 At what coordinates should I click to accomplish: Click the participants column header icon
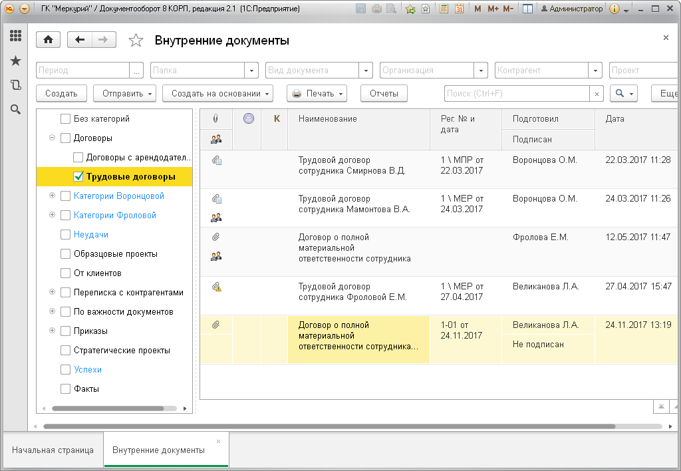click(216, 139)
